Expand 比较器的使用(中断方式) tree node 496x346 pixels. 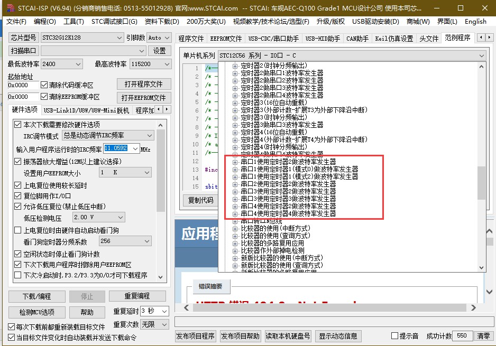[235, 229]
